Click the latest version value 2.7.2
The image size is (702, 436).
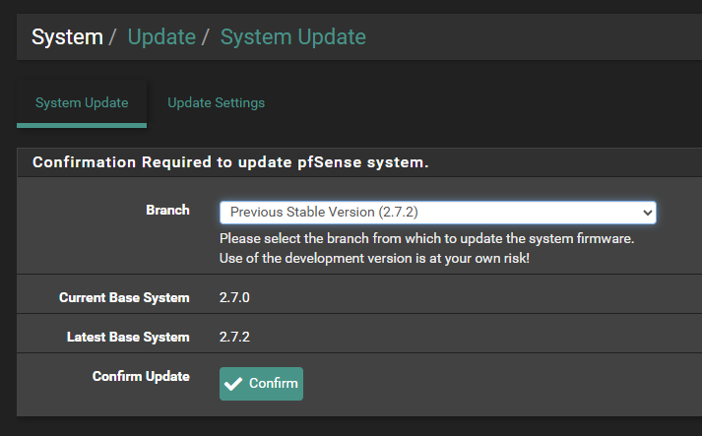click(x=234, y=337)
